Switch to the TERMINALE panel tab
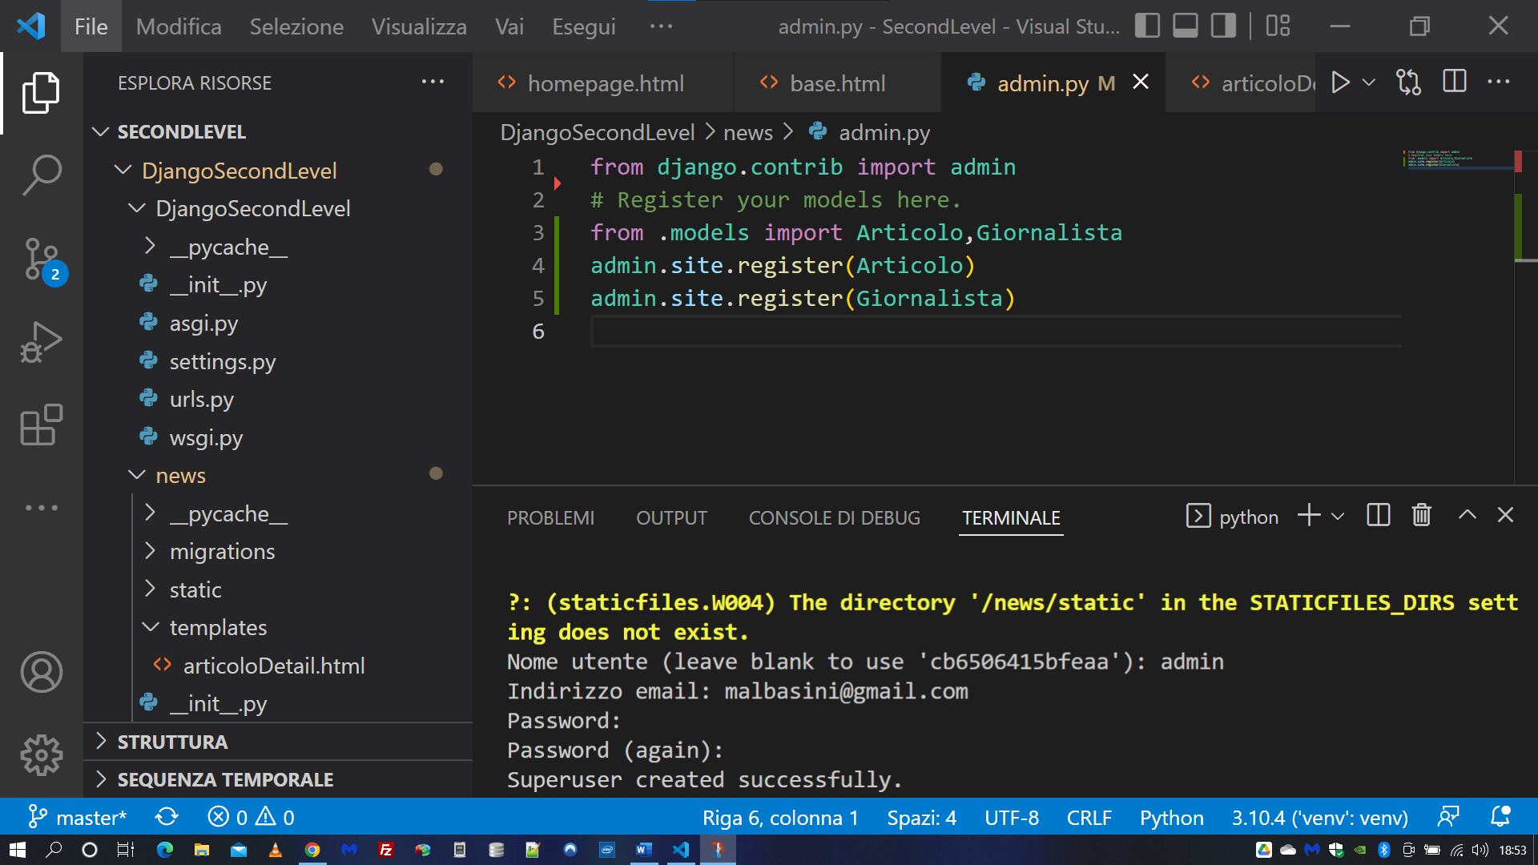 pos(1011,518)
